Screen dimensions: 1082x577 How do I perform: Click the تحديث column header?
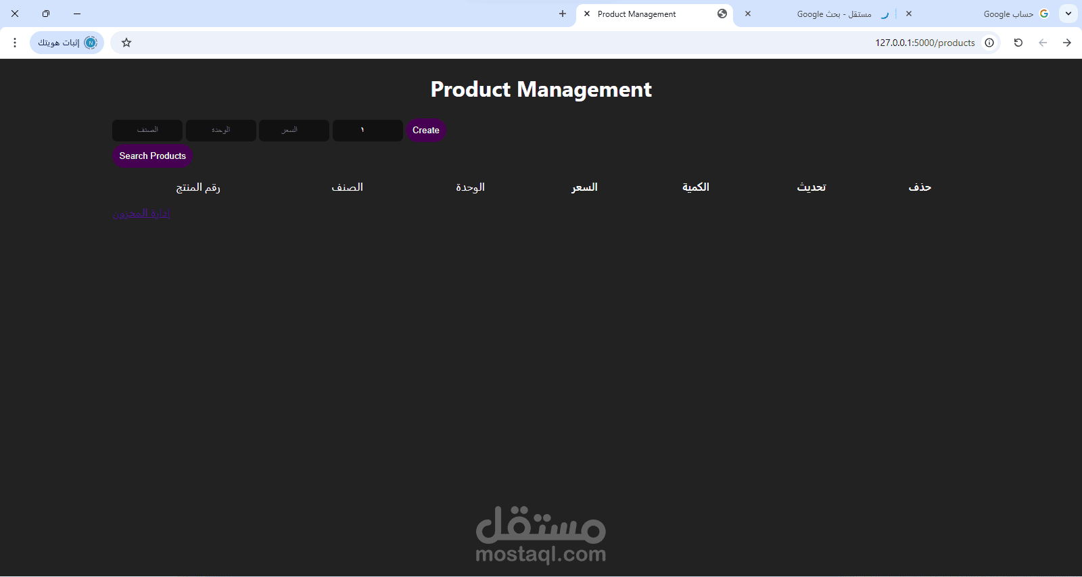(811, 187)
